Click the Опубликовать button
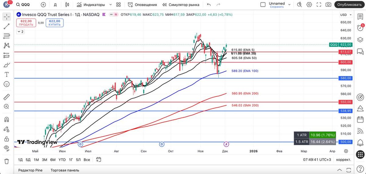366x174 pixels. [x=349, y=5]
